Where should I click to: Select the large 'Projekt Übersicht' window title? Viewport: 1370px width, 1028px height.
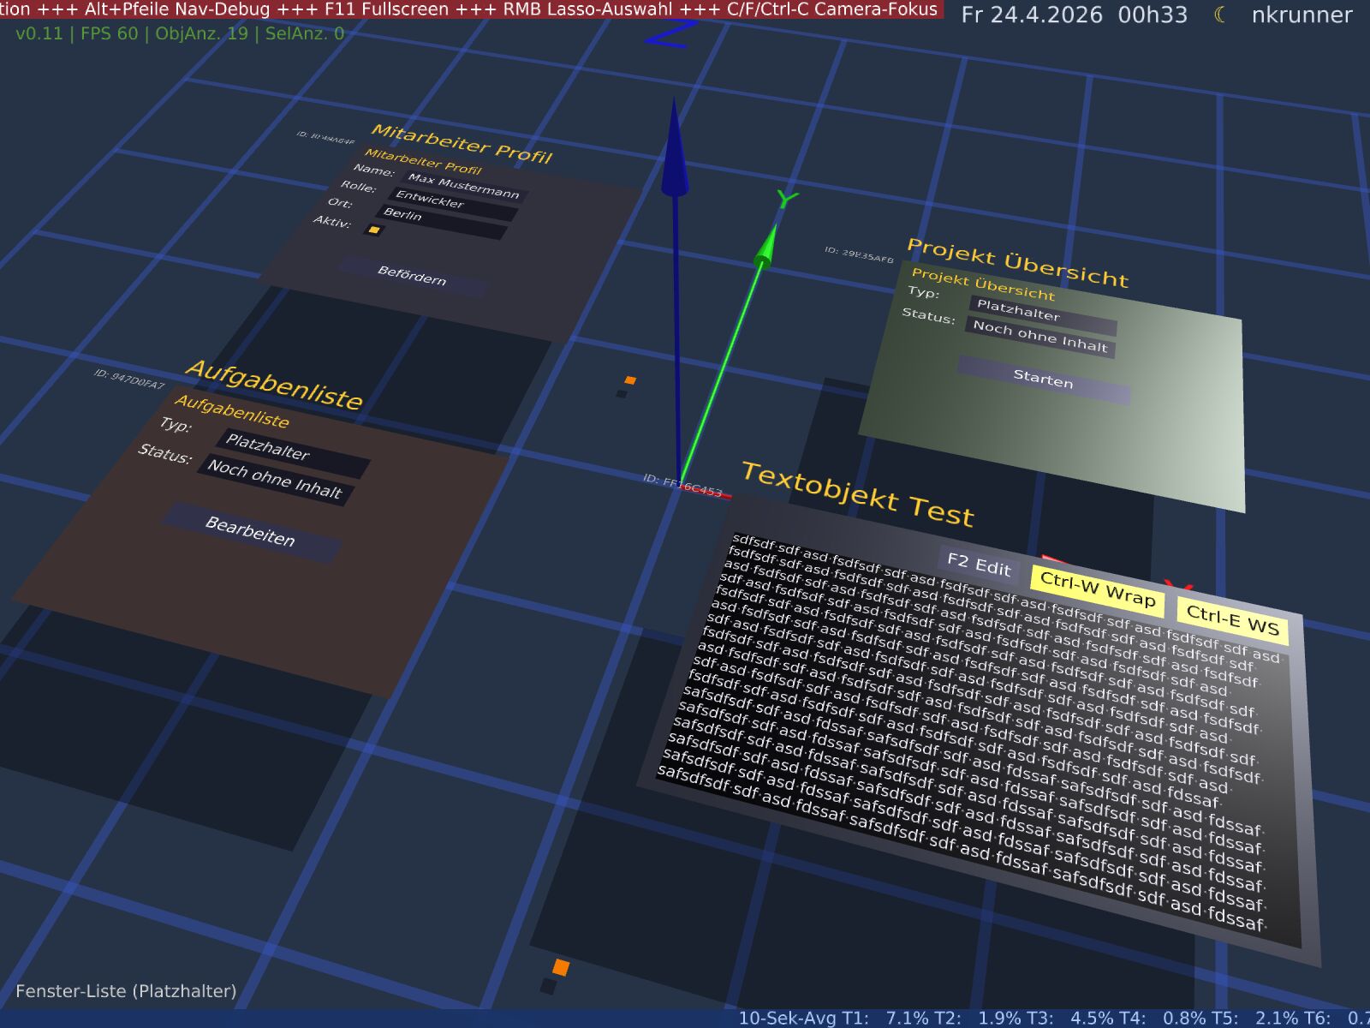(x=1017, y=262)
